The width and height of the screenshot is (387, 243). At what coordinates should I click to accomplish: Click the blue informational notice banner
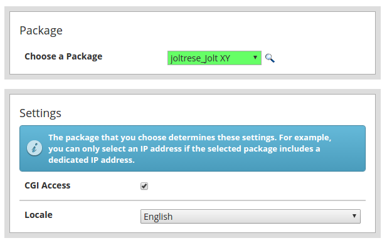(193, 148)
